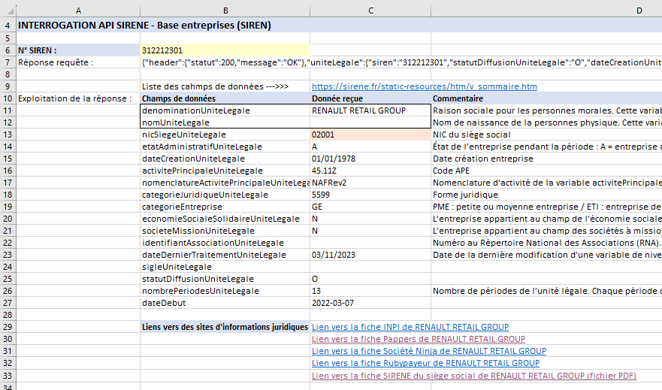The image size is (662, 390).
Task: Select the Réponse requête label cell
Action: click(x=78, y=62)
